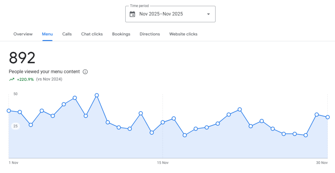Expand the Time period dropdown arrow
Image resolution: width=335 pixels, height=173 pixels.
click(208, 14)
